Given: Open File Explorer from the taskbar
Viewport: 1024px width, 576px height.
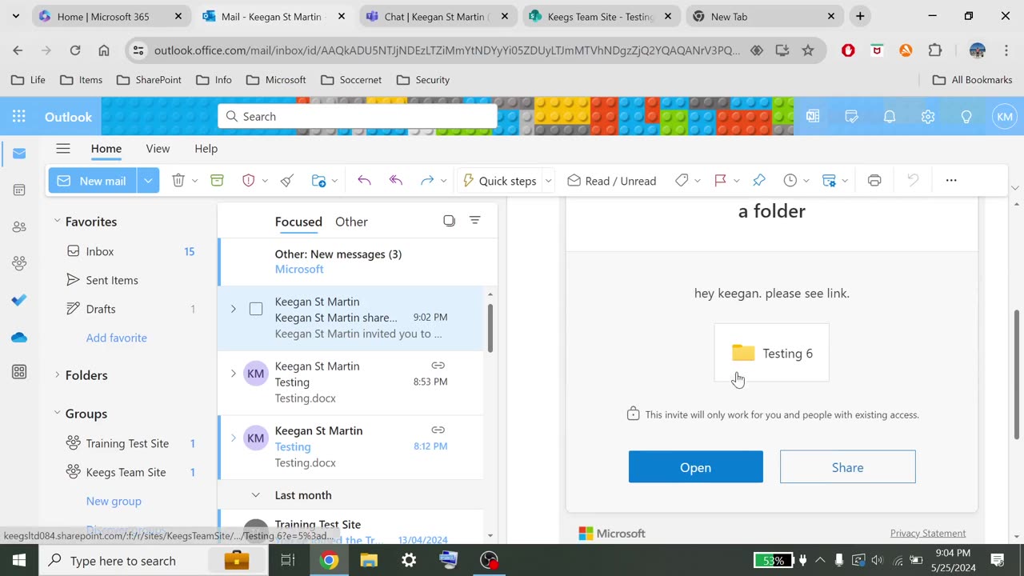Looking at the screenshot, I should pyautogui.click(x=369, y=560).
